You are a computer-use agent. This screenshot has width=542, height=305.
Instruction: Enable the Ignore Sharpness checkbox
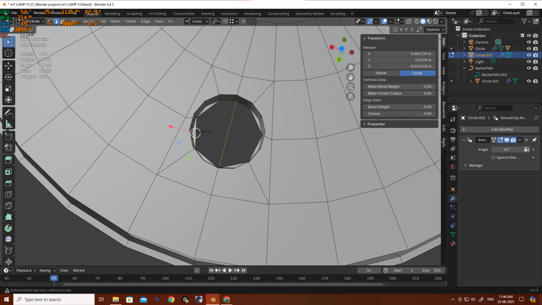pos(493,158)
